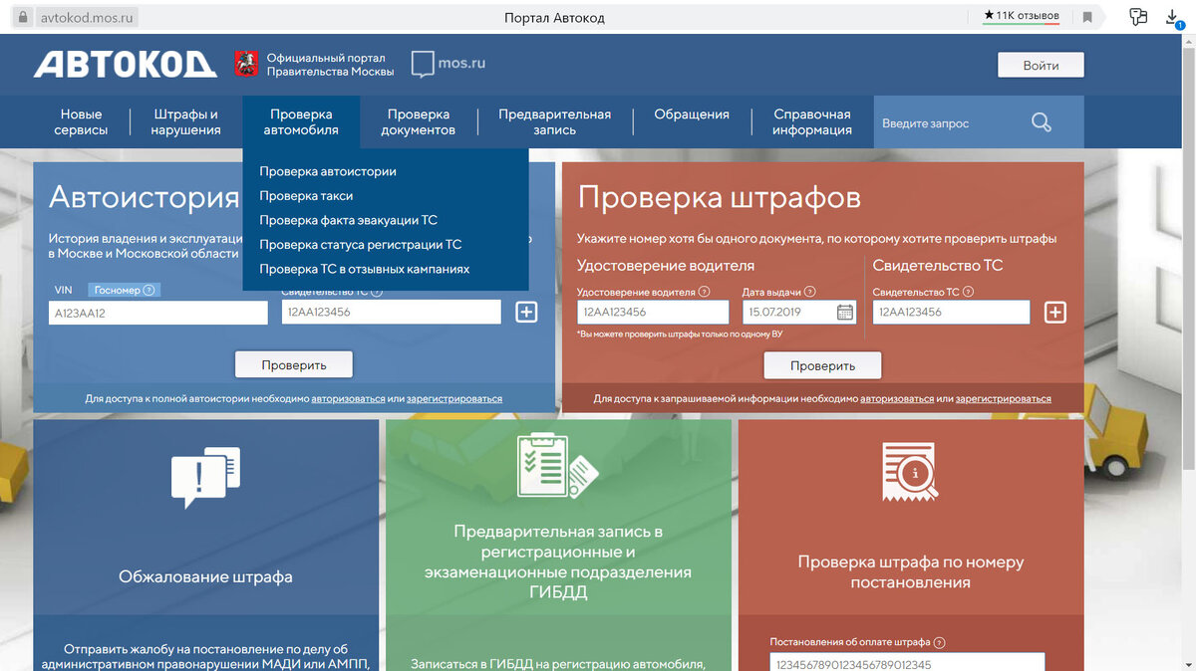Open the Проверка документов menu
Screen dimensions: 1196x671
coord(419,122)
